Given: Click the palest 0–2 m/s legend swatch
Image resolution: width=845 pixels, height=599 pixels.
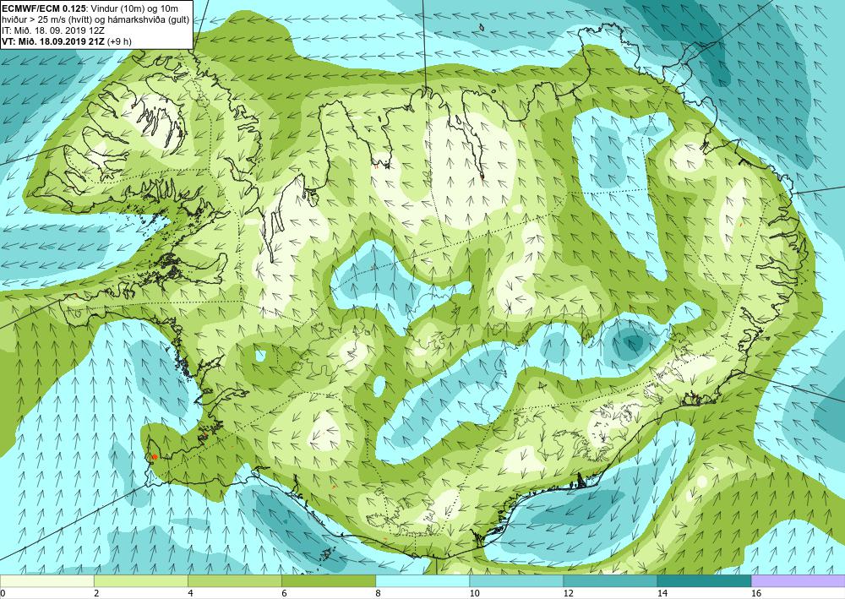Looking at the screenshot, I should pyautogui.click(x=46, y=580).
